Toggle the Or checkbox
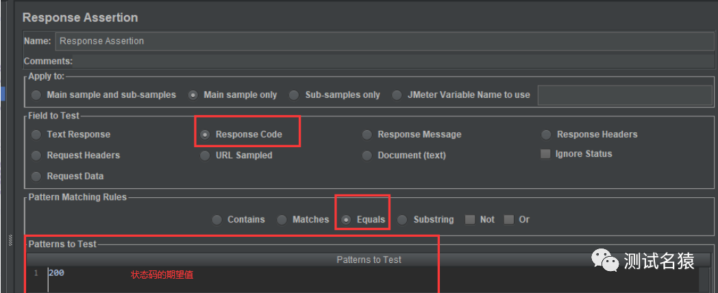The image size is (718, 293). click(509, 220)
